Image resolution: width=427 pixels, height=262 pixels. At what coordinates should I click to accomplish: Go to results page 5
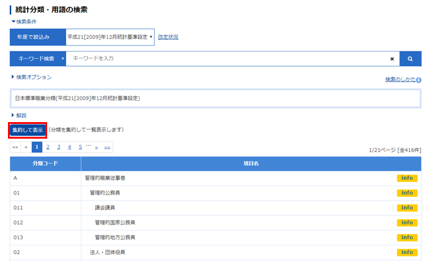pyautogui.click(x=80, y=147)
